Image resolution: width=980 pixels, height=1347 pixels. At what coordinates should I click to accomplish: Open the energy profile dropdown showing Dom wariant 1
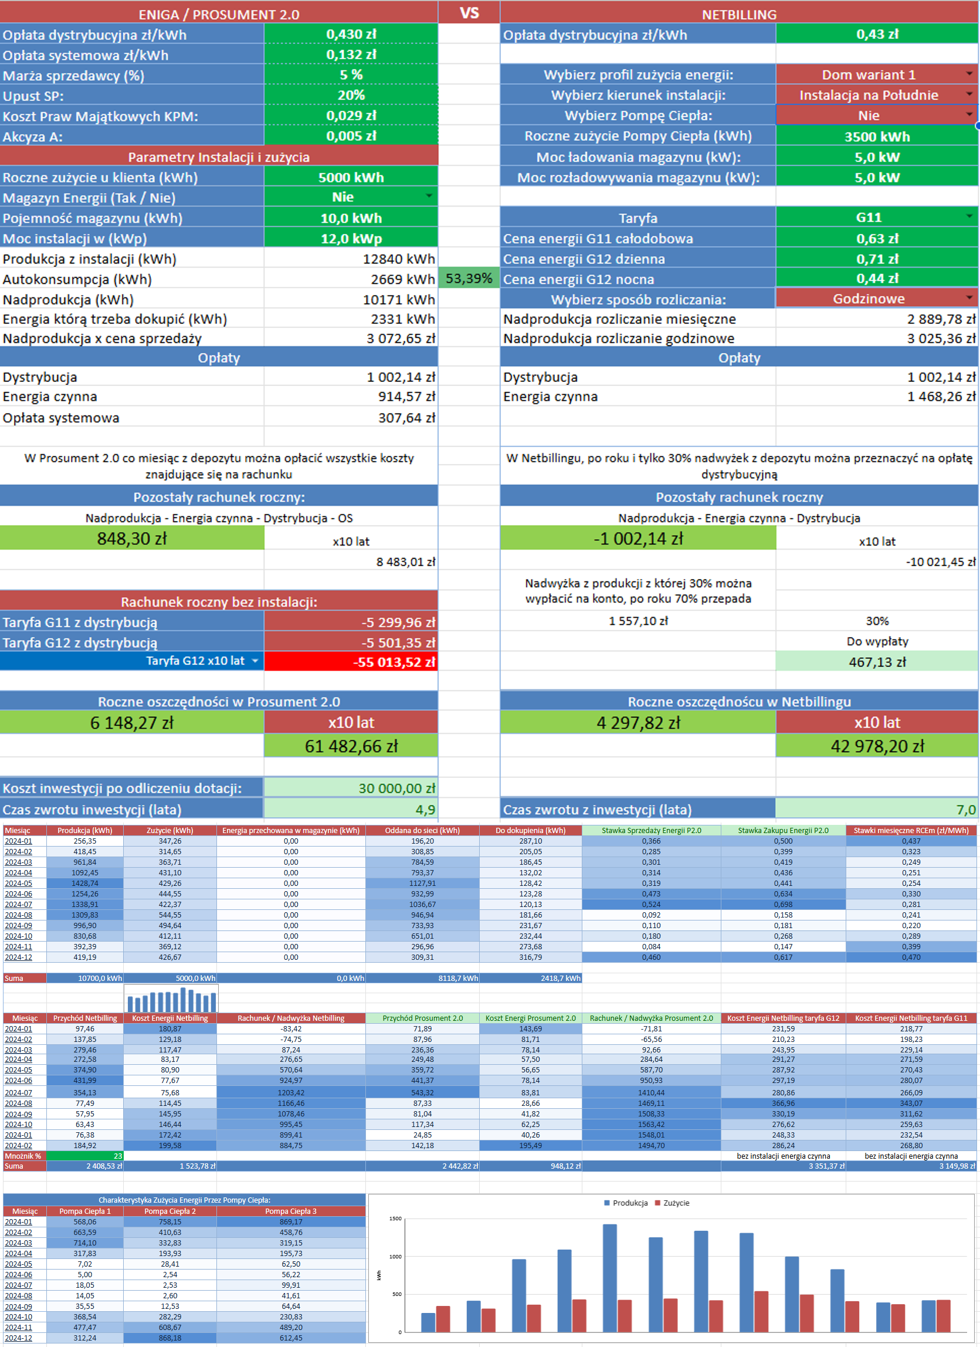969,75
